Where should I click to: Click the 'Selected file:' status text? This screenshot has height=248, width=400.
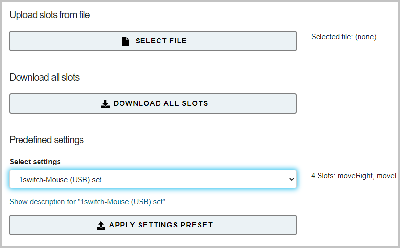click(x=332, y=37)
